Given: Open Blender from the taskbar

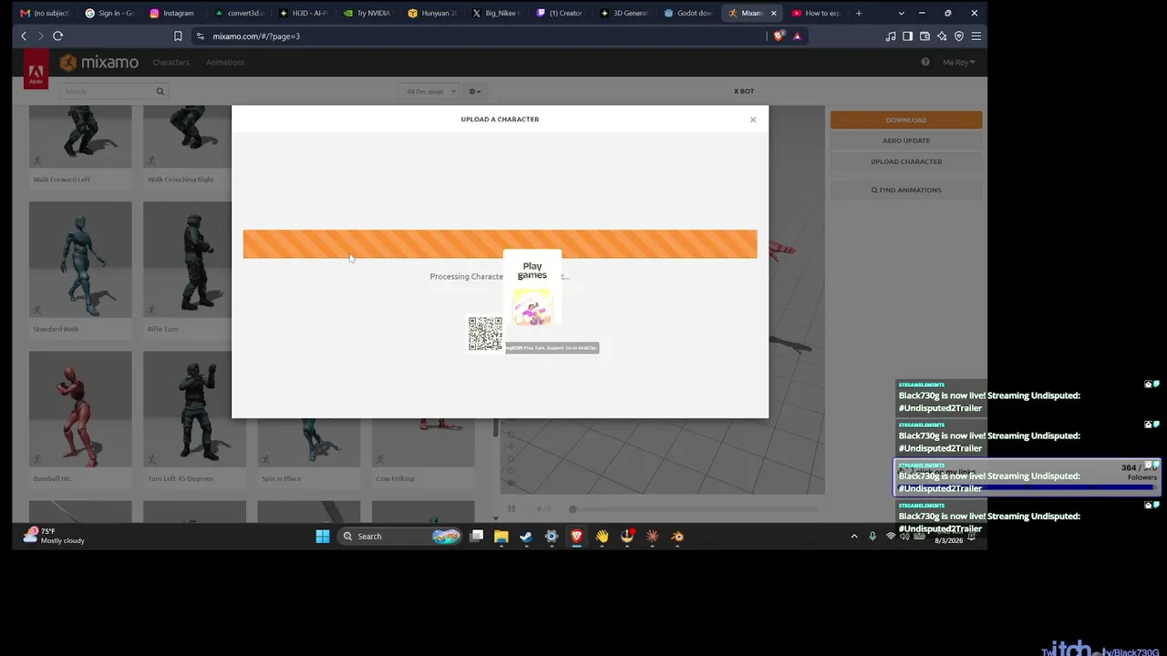Looking at the screenshot, I should (677, 537).
